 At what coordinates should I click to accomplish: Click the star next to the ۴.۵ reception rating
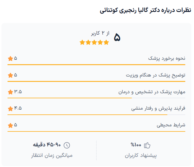tap(10, 108)
